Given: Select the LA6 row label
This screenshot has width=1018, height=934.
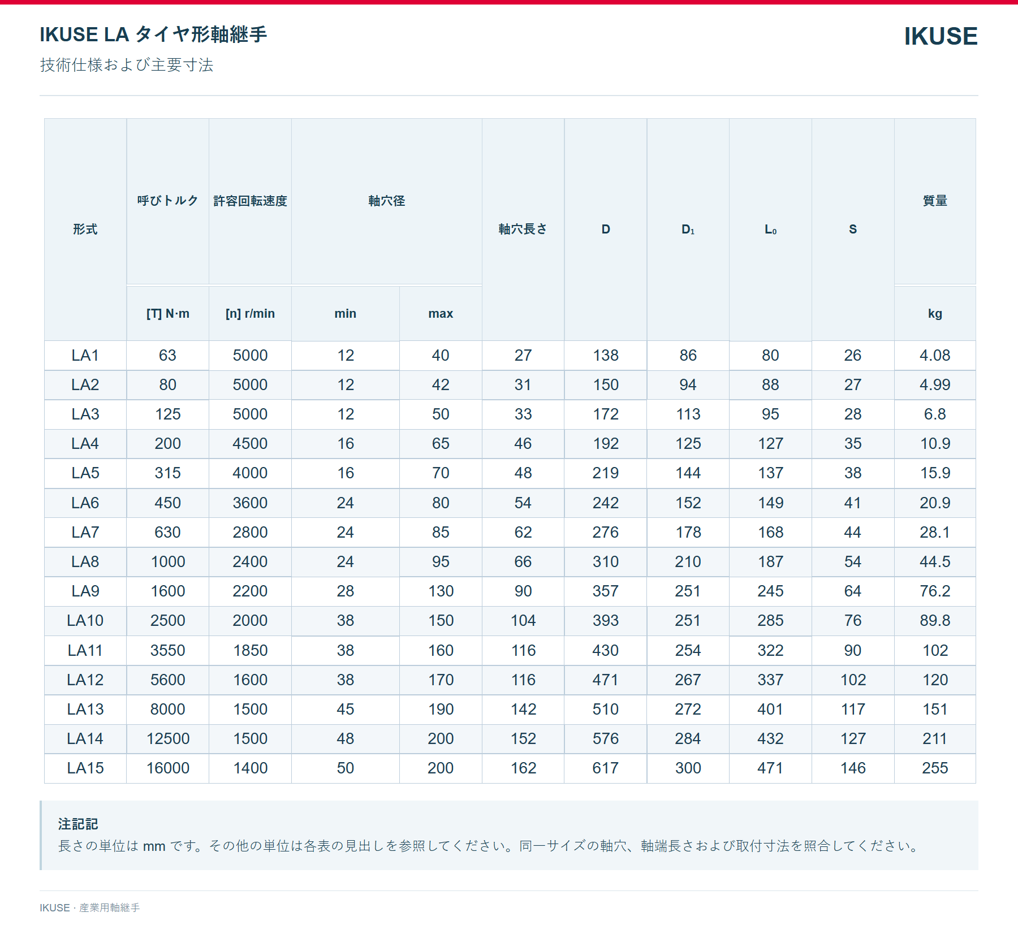Looking at the screenshot, I should click(x=85, y=503).
